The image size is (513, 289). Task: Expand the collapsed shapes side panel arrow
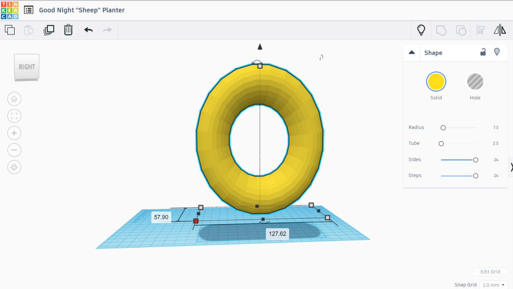click(511, 167)
